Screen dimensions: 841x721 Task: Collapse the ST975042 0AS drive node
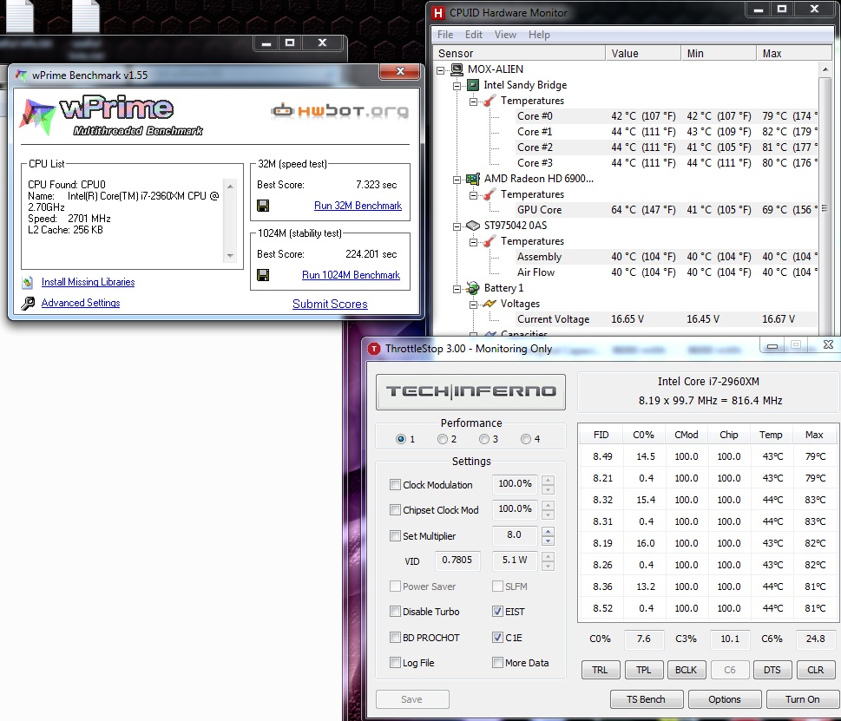457,226
